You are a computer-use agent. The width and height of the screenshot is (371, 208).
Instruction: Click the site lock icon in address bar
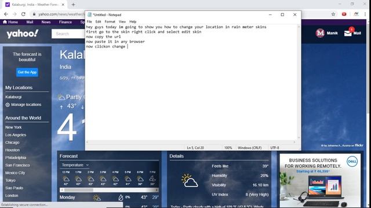34,14
